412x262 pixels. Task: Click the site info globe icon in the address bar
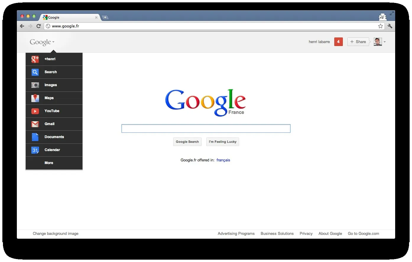click(x=48, y=26)
